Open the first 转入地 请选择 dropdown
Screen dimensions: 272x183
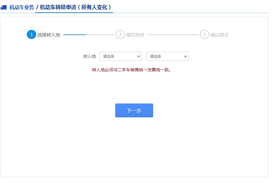120,56
